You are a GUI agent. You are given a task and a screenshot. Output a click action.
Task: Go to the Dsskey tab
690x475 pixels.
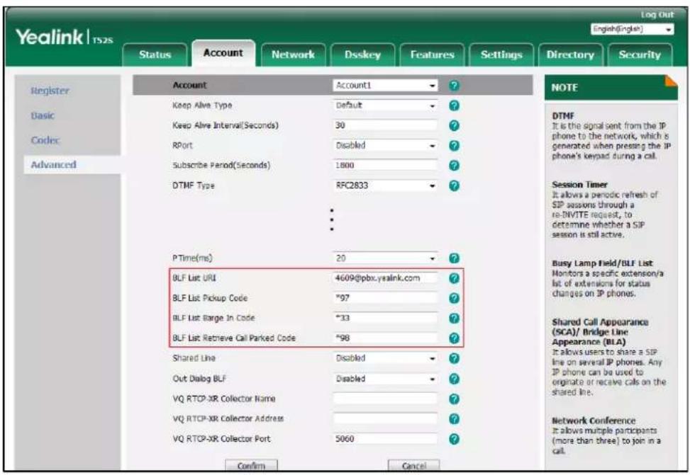pos(362,55)
